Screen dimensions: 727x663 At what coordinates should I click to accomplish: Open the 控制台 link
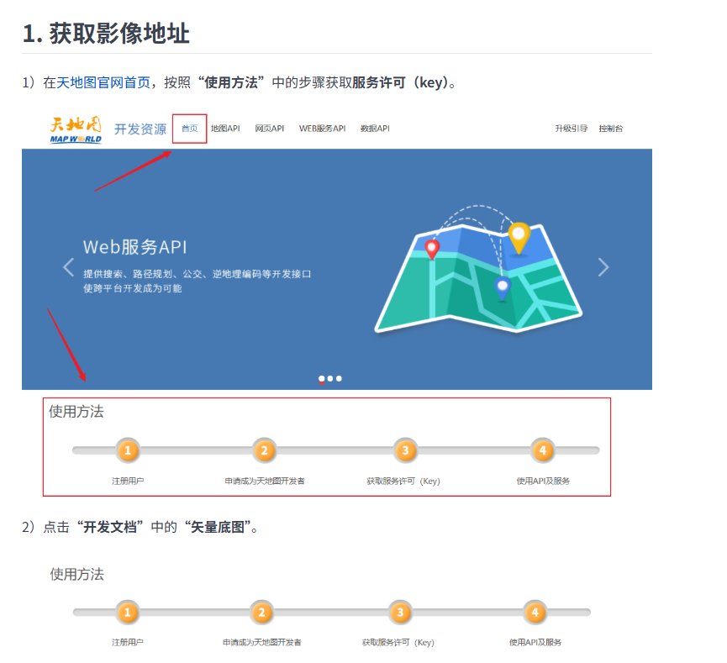(611, 129)
